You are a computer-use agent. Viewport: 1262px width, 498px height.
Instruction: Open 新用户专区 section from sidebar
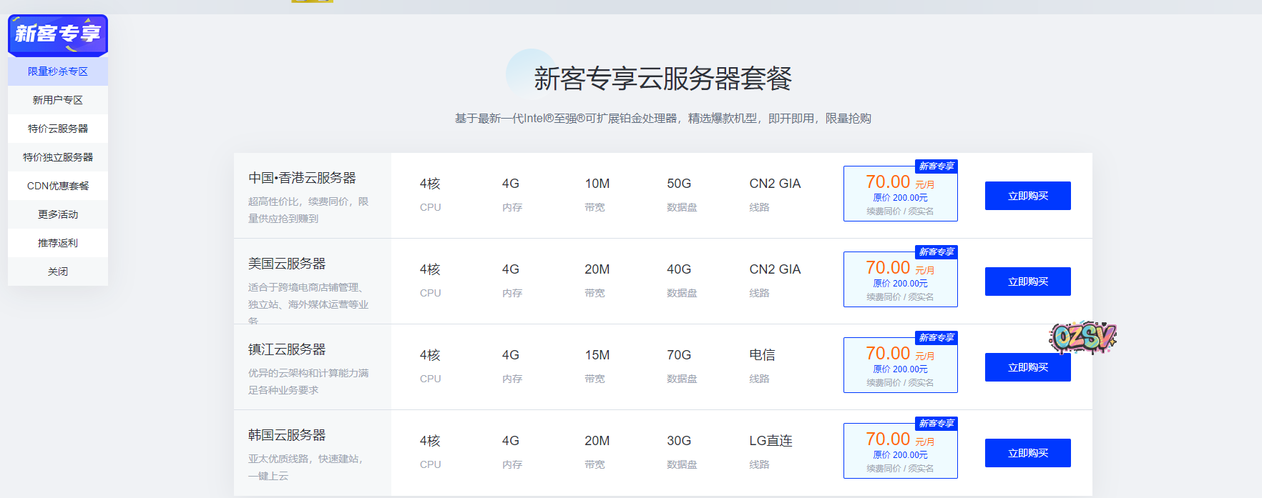coord(58,100)
